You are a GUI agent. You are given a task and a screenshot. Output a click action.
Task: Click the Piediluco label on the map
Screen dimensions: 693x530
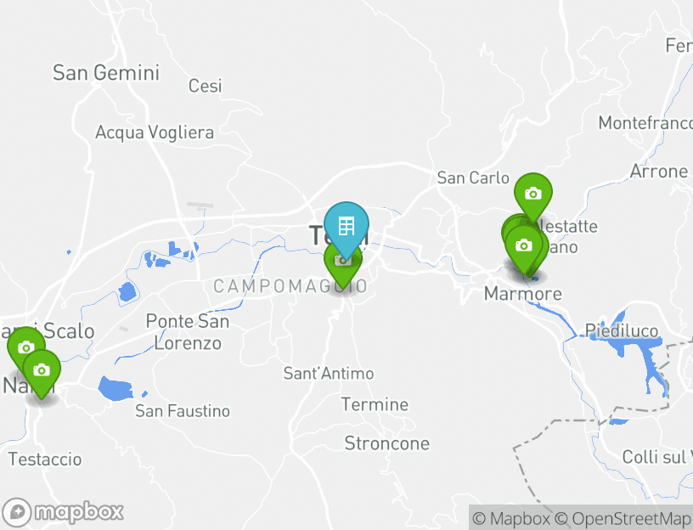coord(622,330)
